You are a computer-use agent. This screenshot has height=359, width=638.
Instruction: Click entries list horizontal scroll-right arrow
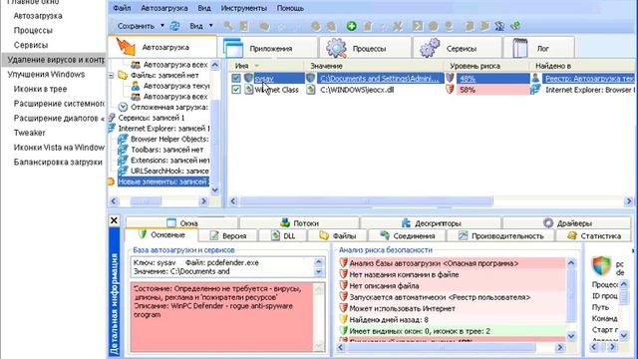[629, 201]
